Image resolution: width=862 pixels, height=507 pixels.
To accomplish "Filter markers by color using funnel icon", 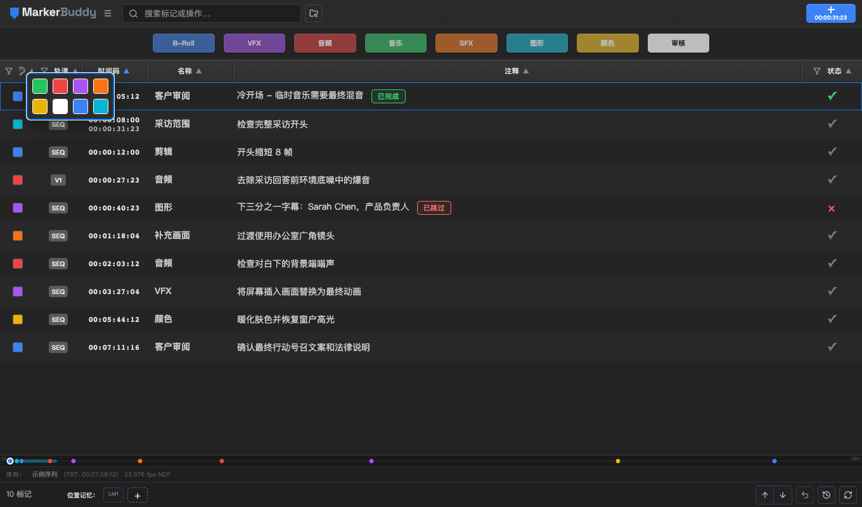I will tap(9, 71).
